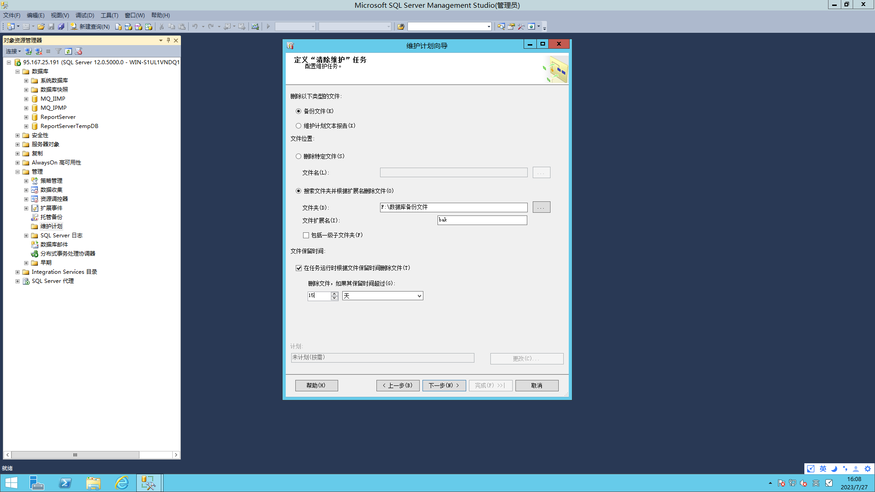The width and height of the screenshot is (875, 492).
Task: Open the 视图(V) menu
Action: 60,15
